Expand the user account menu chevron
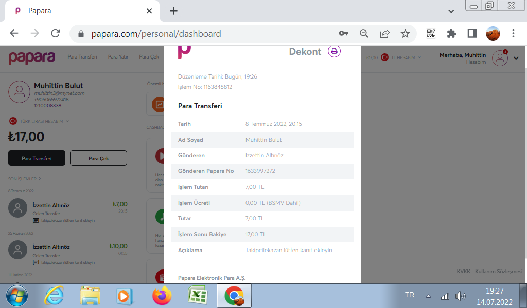 pyautogui.click(x=516, y=58)
